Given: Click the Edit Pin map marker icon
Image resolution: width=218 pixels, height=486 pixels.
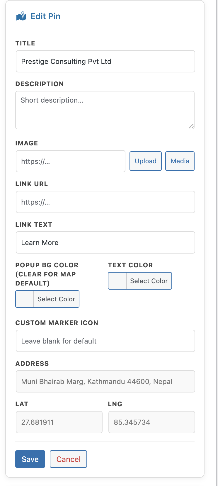Looking at the screenshot, I should point(21,16).
